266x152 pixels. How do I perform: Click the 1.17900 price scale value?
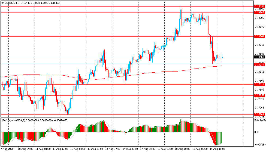point(259,80)
